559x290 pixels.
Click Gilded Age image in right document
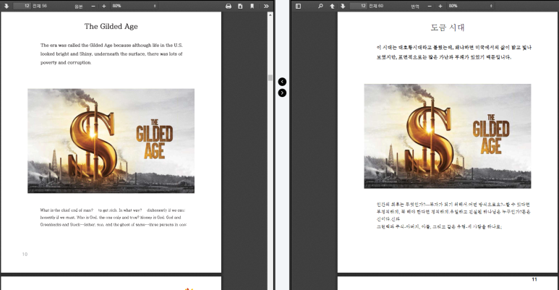(x=448, y=136)
